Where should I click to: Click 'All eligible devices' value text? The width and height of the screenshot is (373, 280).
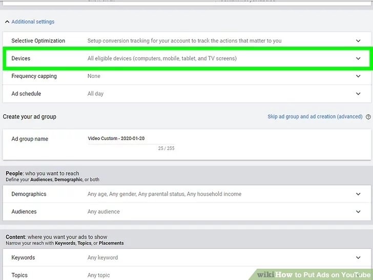click(162, 58)
